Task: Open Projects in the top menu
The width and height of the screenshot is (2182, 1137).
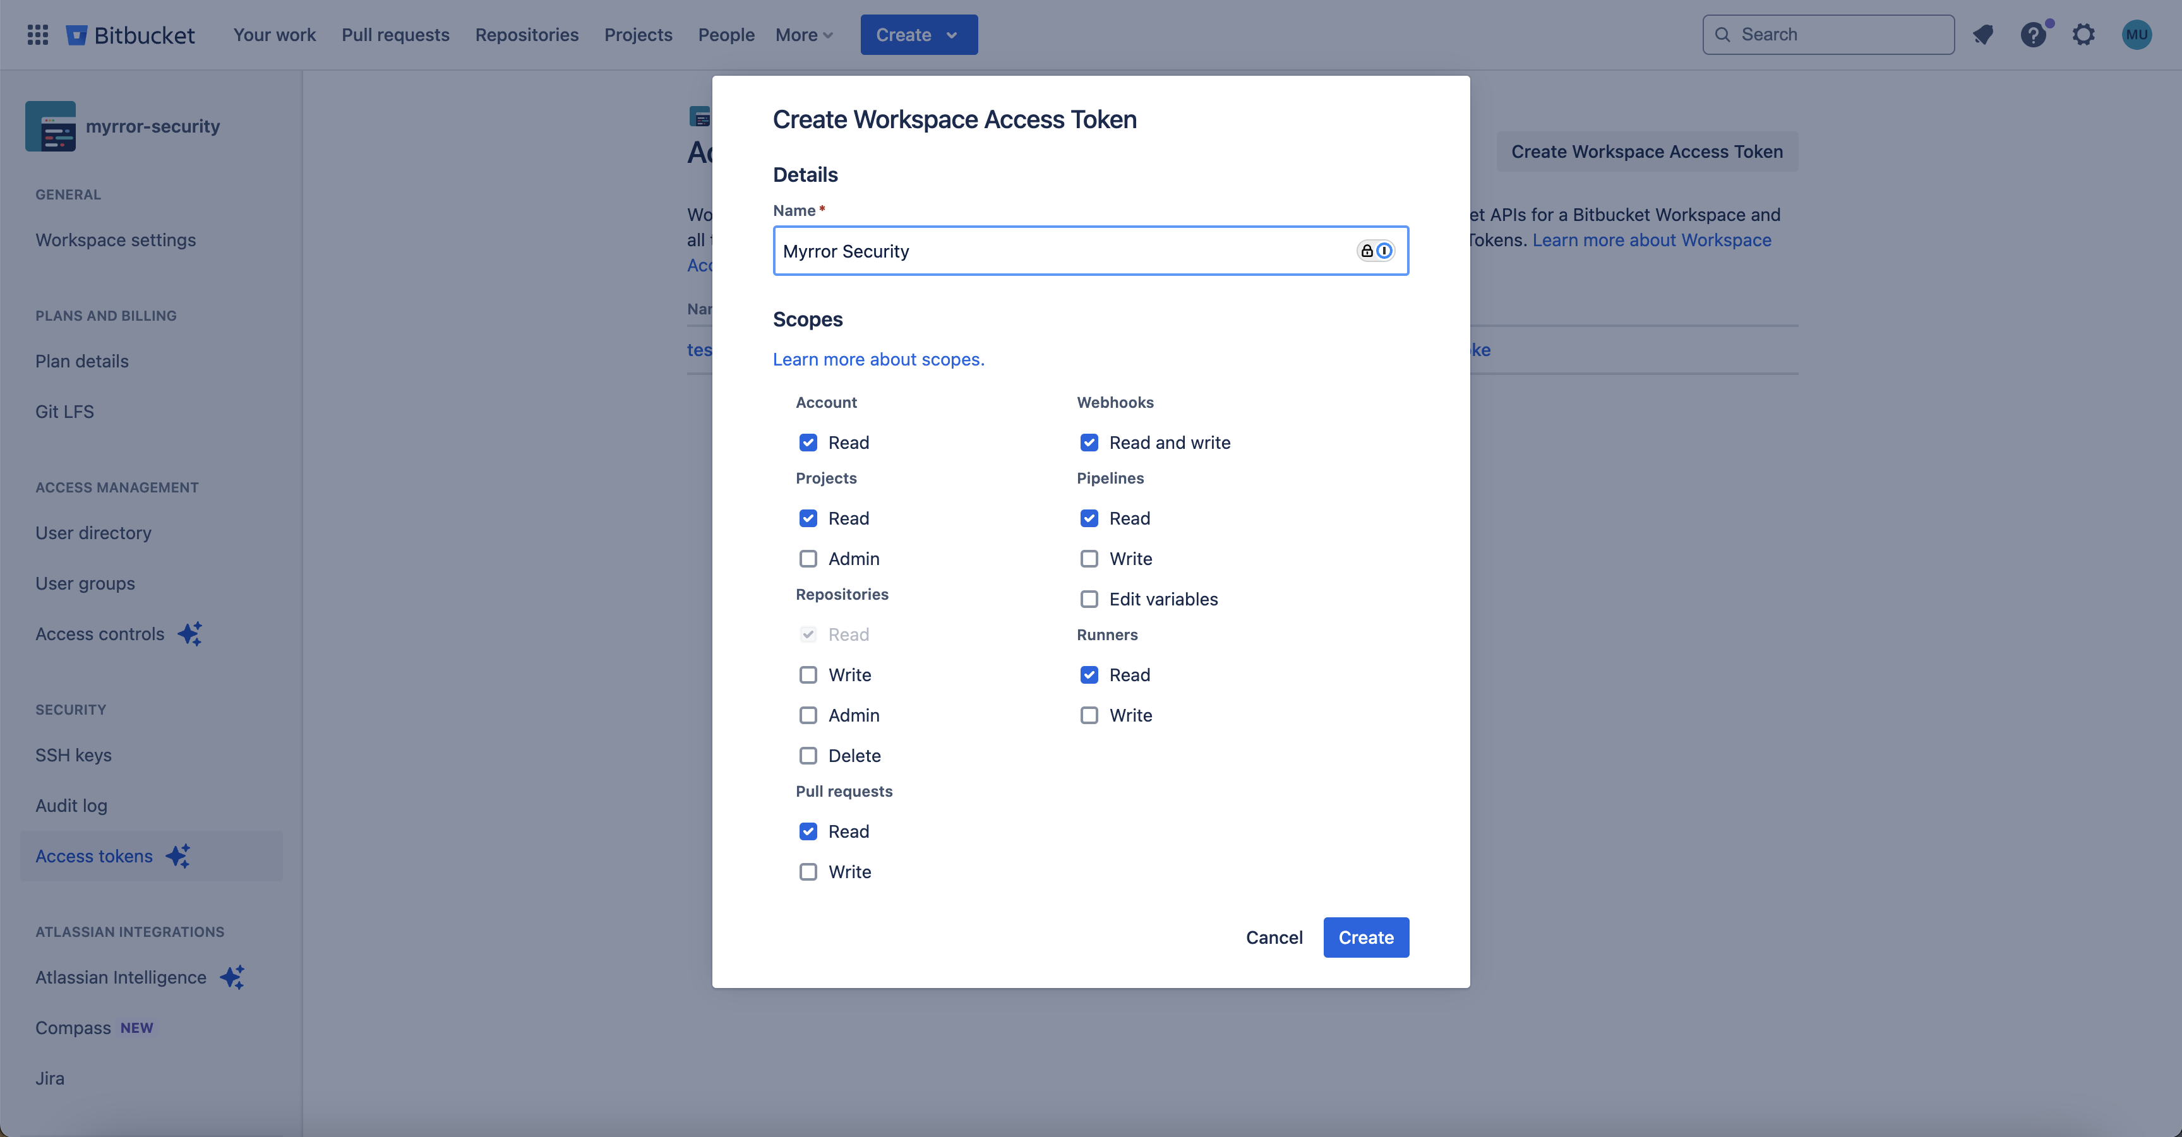Action: pos(638,35)
